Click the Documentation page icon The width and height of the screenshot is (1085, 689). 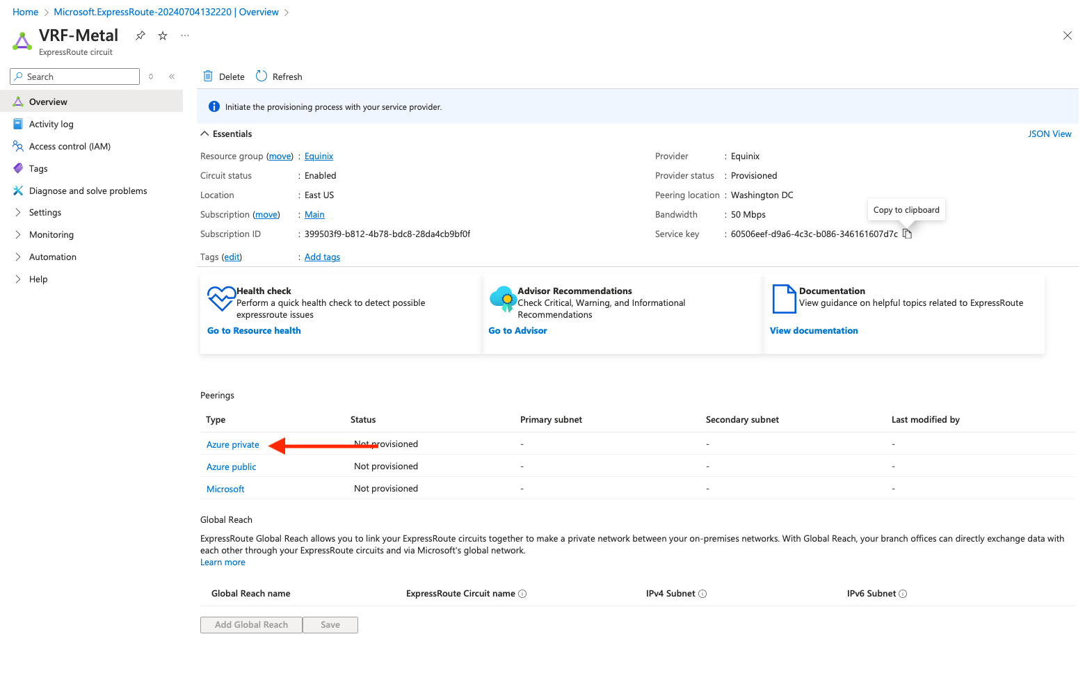pyautogui.click(x=784, y=299)
